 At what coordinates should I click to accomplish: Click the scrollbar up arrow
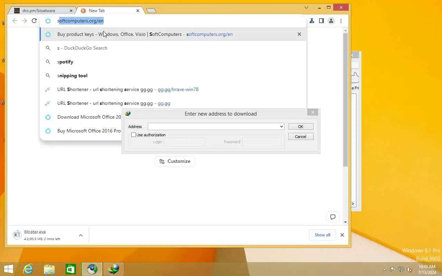[345, 31]
